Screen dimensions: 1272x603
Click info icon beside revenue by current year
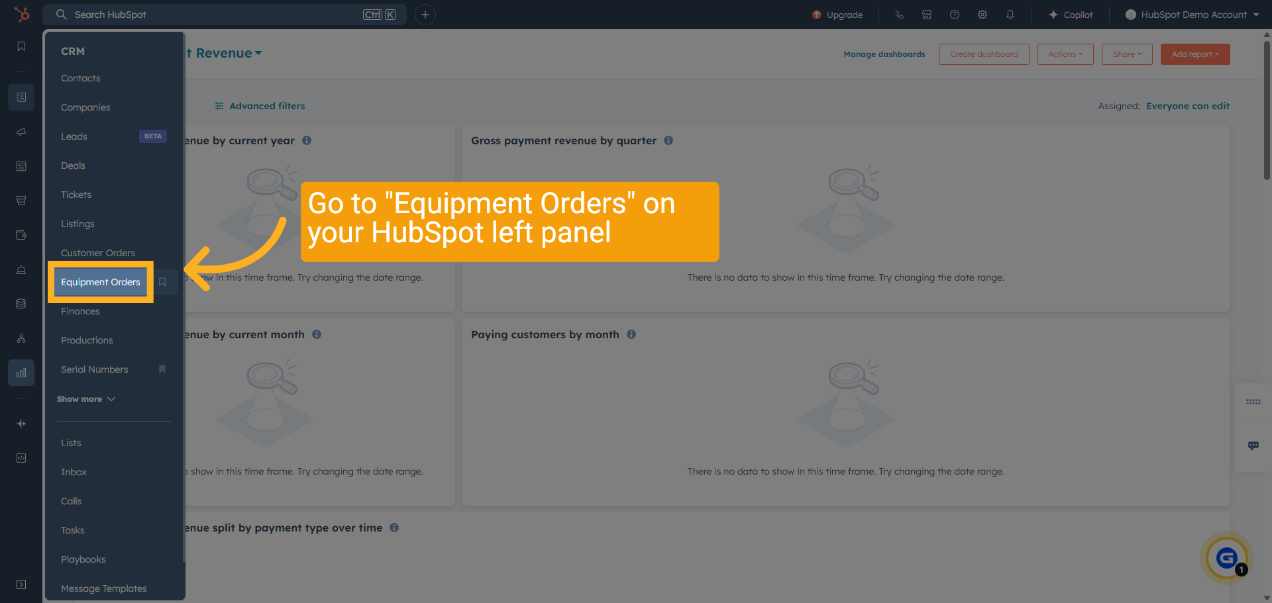tap(307, 140)
